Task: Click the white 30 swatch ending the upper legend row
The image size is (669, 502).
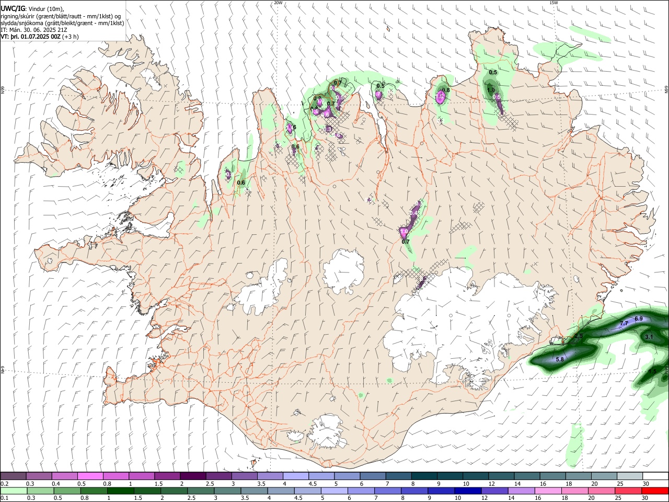Action: click(655, 476)
